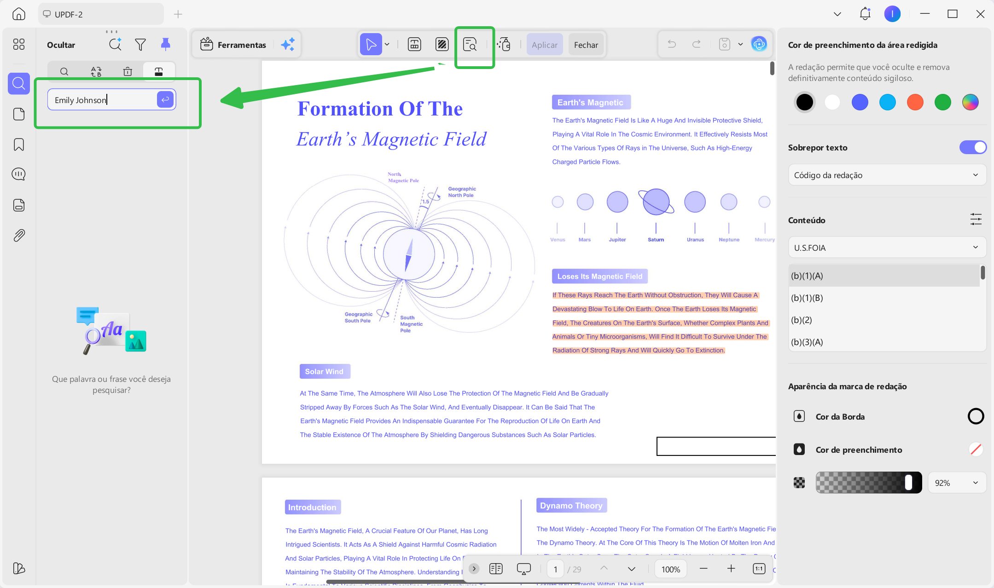
Task: Switch to the find and replace tab
Action: pyautogui.click(x=96, y=71)
